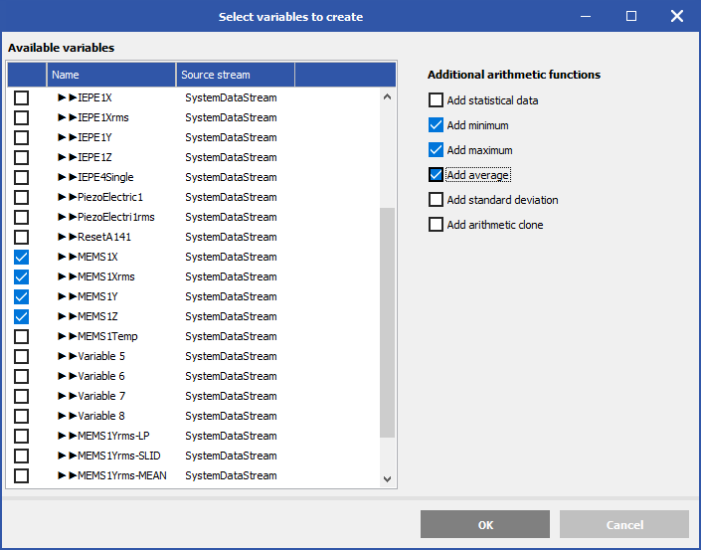Image resolution: width=701 pixels, height=550 pixels.
Task: Click the arrow icon beside MEMS1X
Action: point(68,257)
